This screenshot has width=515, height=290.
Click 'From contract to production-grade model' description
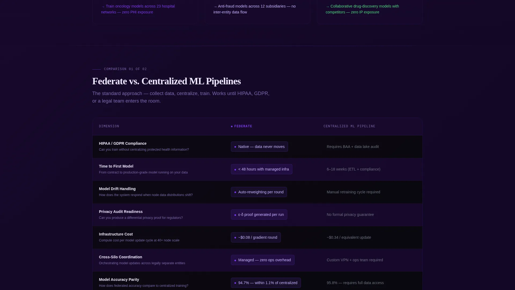pos(143,172)
